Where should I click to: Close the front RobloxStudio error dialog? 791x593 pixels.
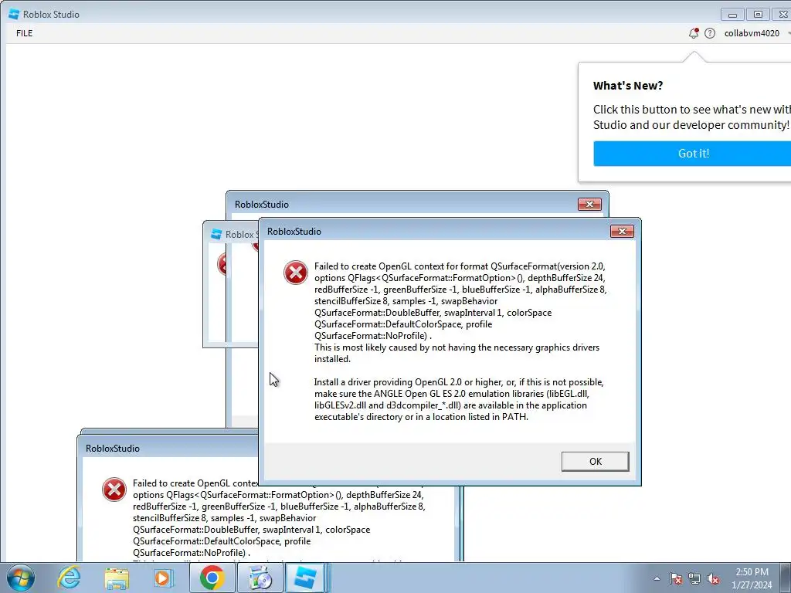[x=622, y=231]
